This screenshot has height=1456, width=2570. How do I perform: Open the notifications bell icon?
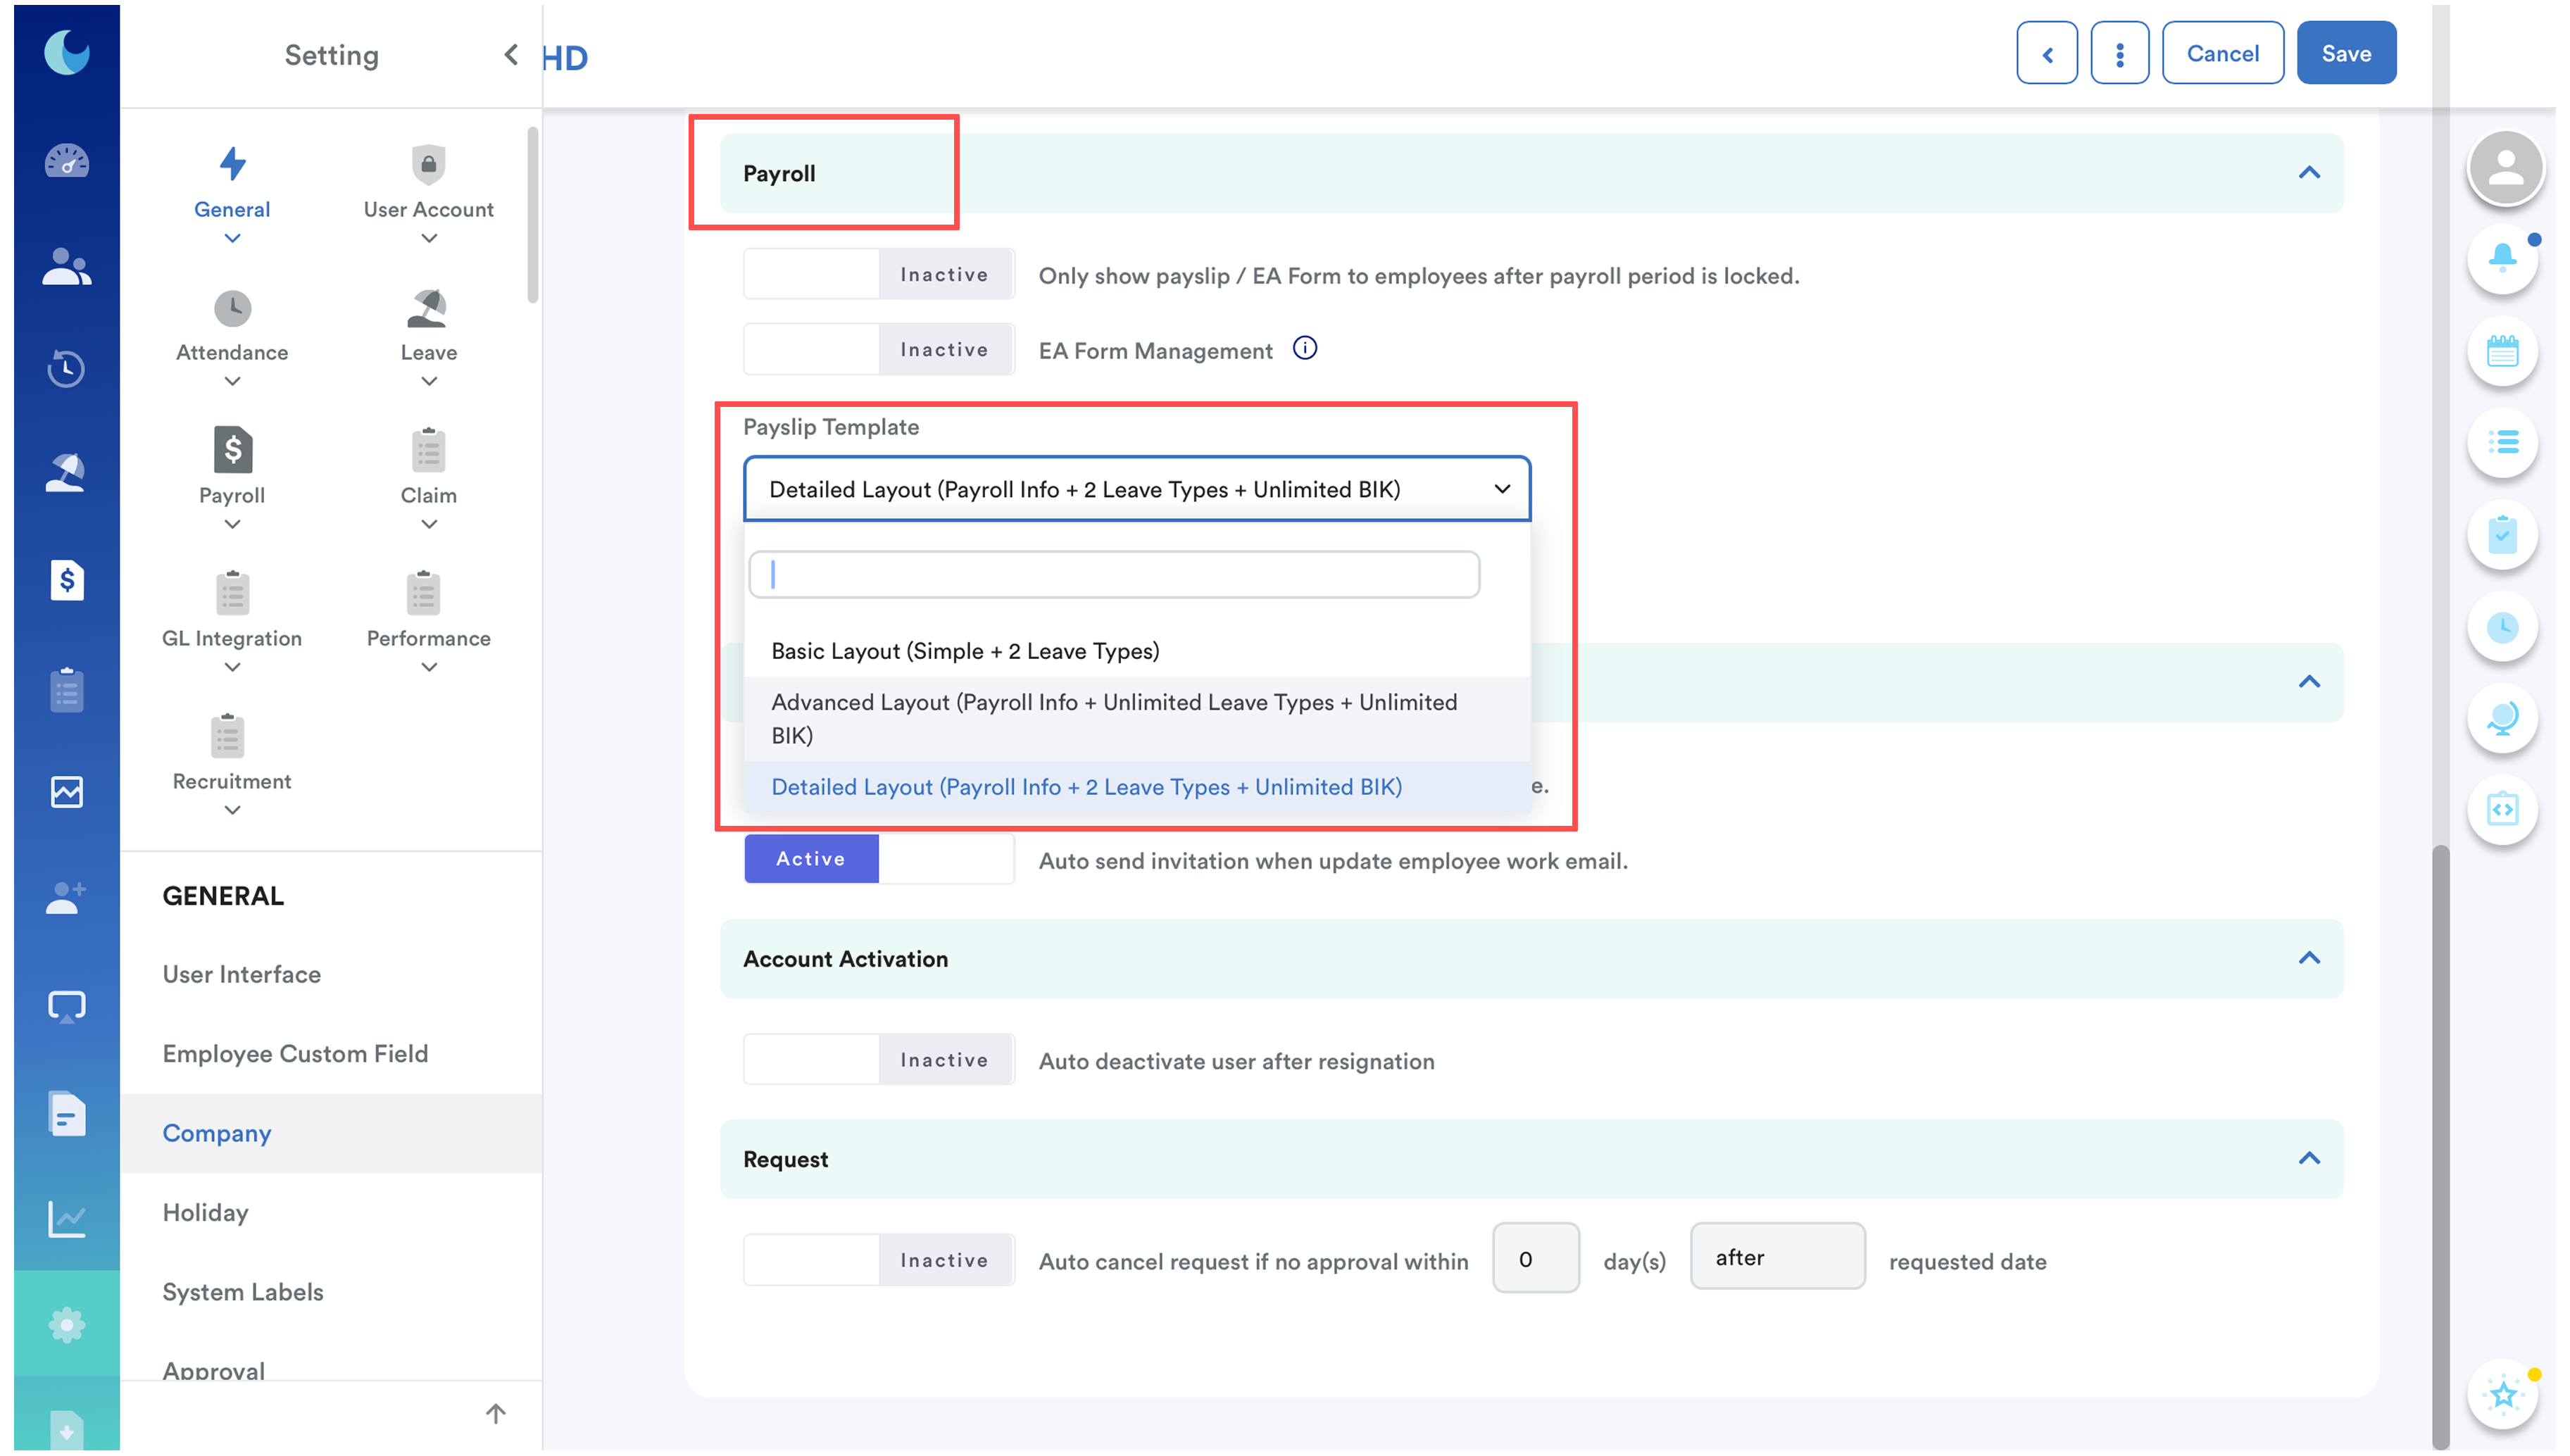[x=2502, y=259]
